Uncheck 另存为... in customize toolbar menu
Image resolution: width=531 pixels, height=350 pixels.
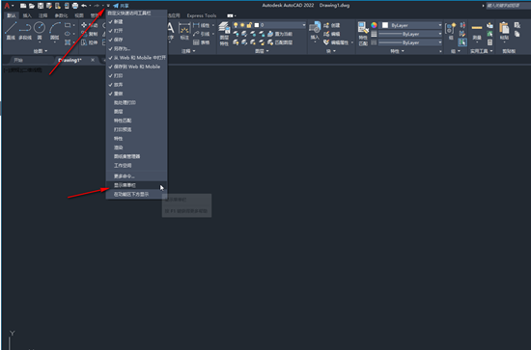click(x=136, y=49)
